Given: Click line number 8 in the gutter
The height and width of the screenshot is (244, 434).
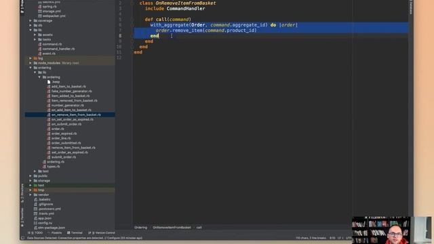Looking at the screenshot, I should click(x=120, y=36).
